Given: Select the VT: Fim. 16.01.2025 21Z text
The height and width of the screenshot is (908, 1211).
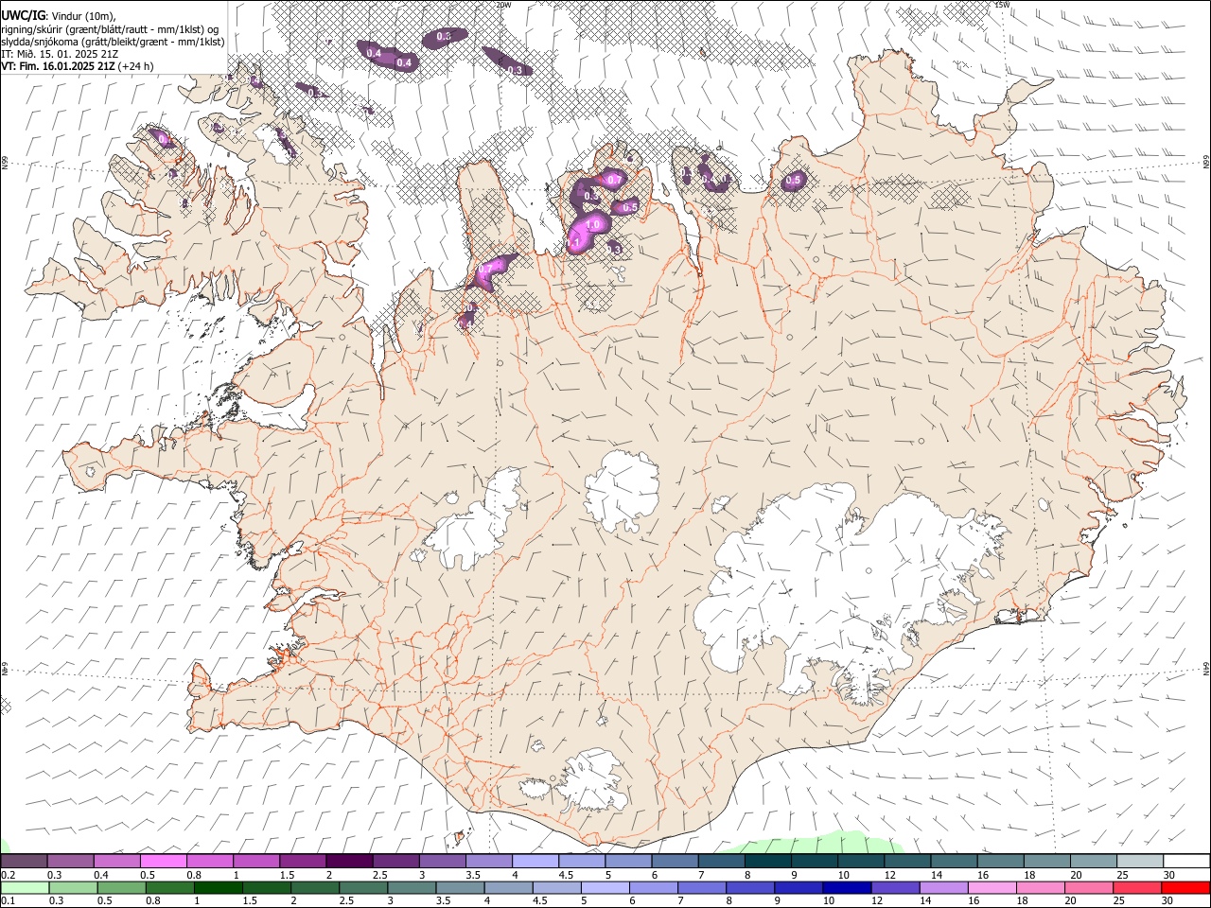Looking at the screenshot, I should tap(59, 66).
